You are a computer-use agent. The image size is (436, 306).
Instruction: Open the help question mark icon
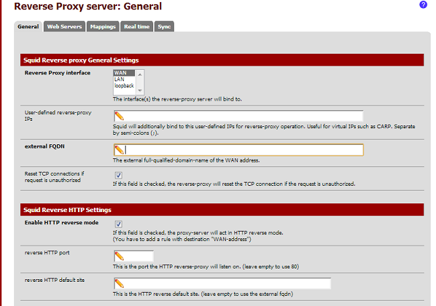(x=423, y=5)
